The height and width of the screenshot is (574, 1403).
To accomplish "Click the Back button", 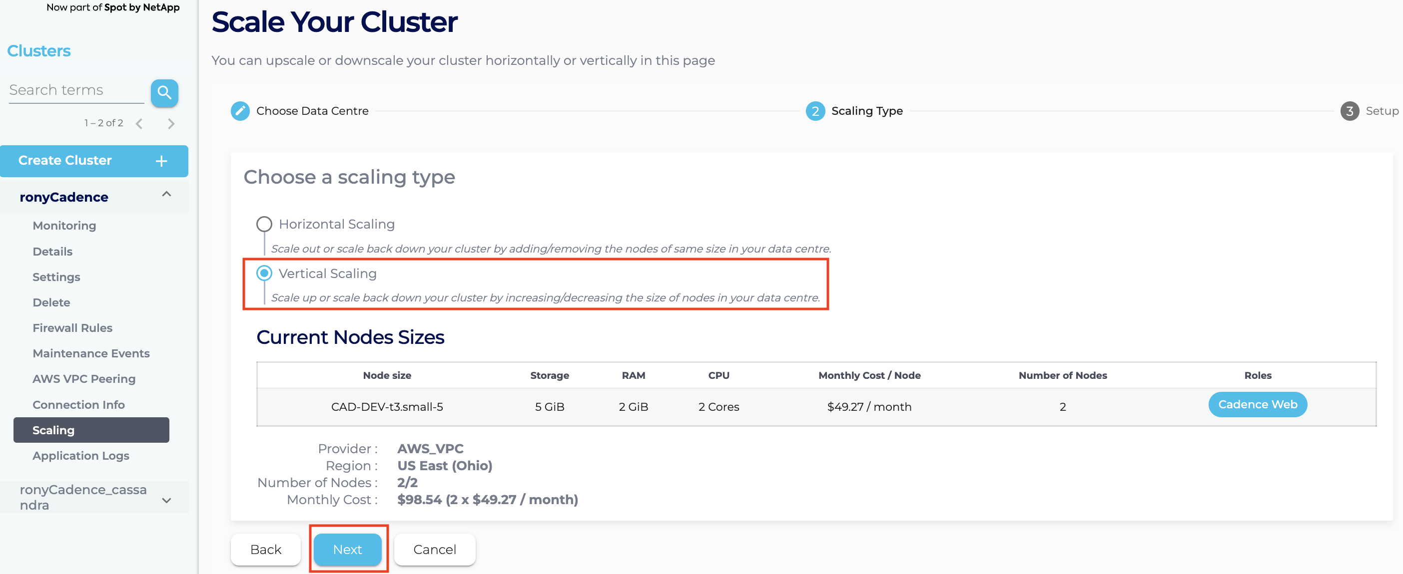I will [266, 549].
